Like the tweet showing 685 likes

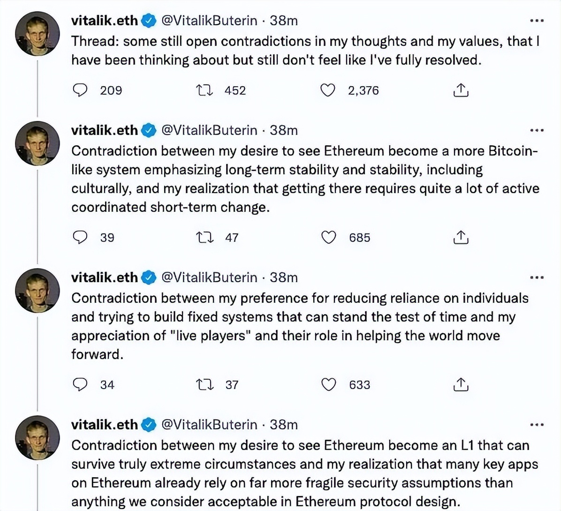point(329,237)
